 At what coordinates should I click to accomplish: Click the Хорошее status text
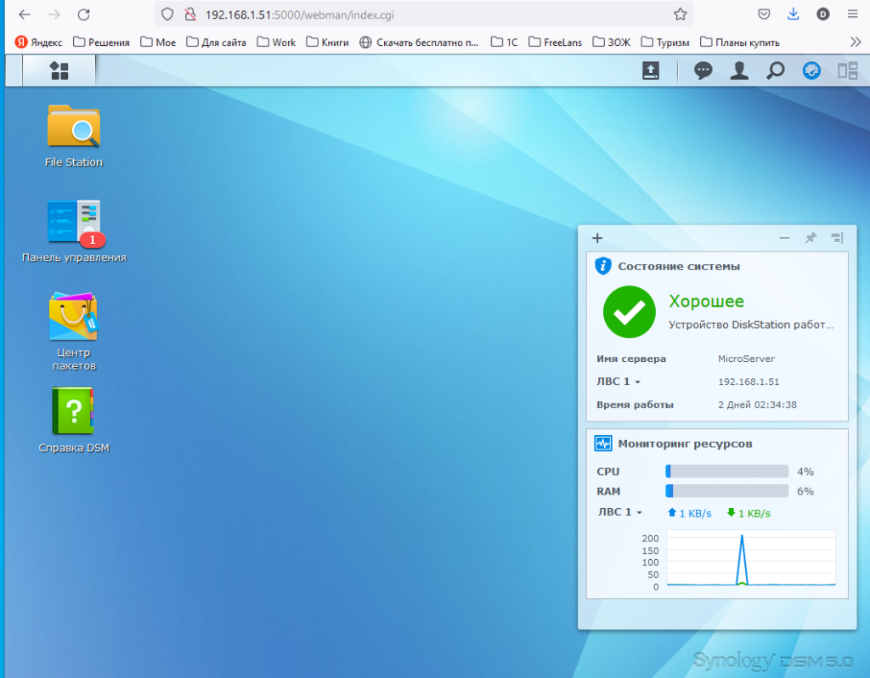click(x=706, y=302)
